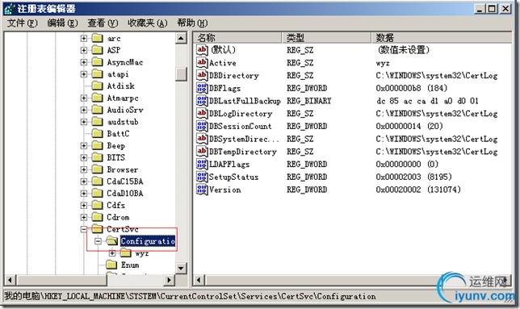Expand the CdaC15BA tree node
The height and width of the screenshot is (309, 520).
pyautogui.click(x=84, y=182)
